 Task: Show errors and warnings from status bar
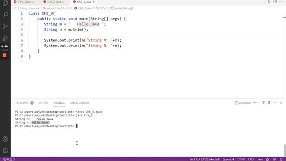pyautogui.click(x=9, y=159)
